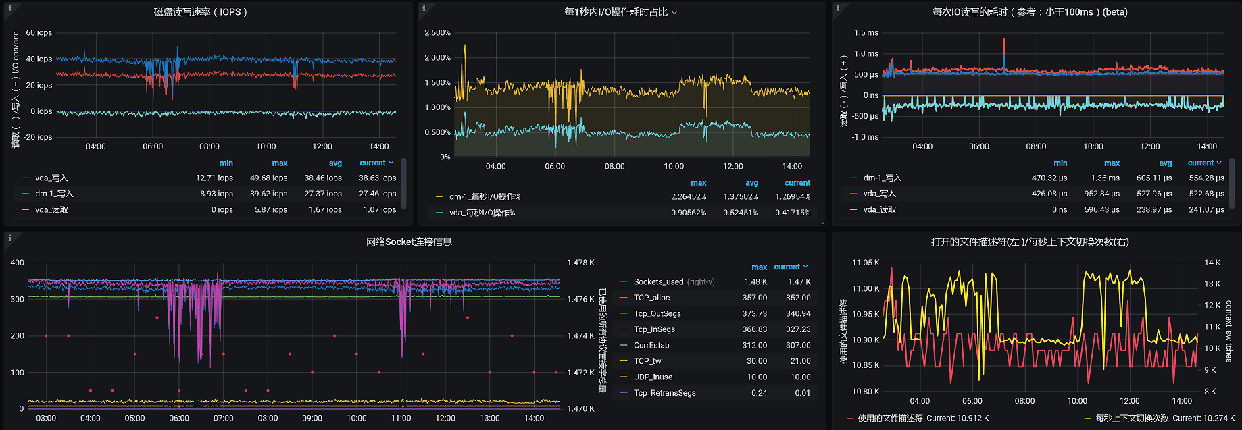Screen dimensions: 1242x430
Task: Click the IOPS panel legend scrollbar
Action: point(403,182)
